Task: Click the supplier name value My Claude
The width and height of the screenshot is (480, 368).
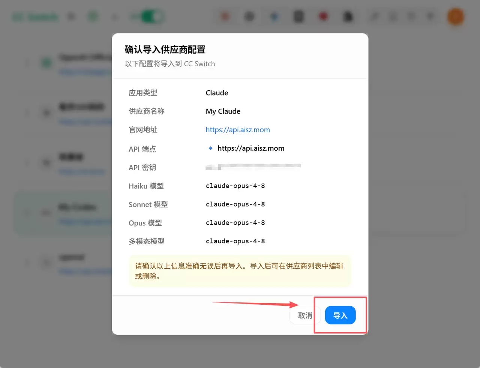Action: (x=223, y=111)
